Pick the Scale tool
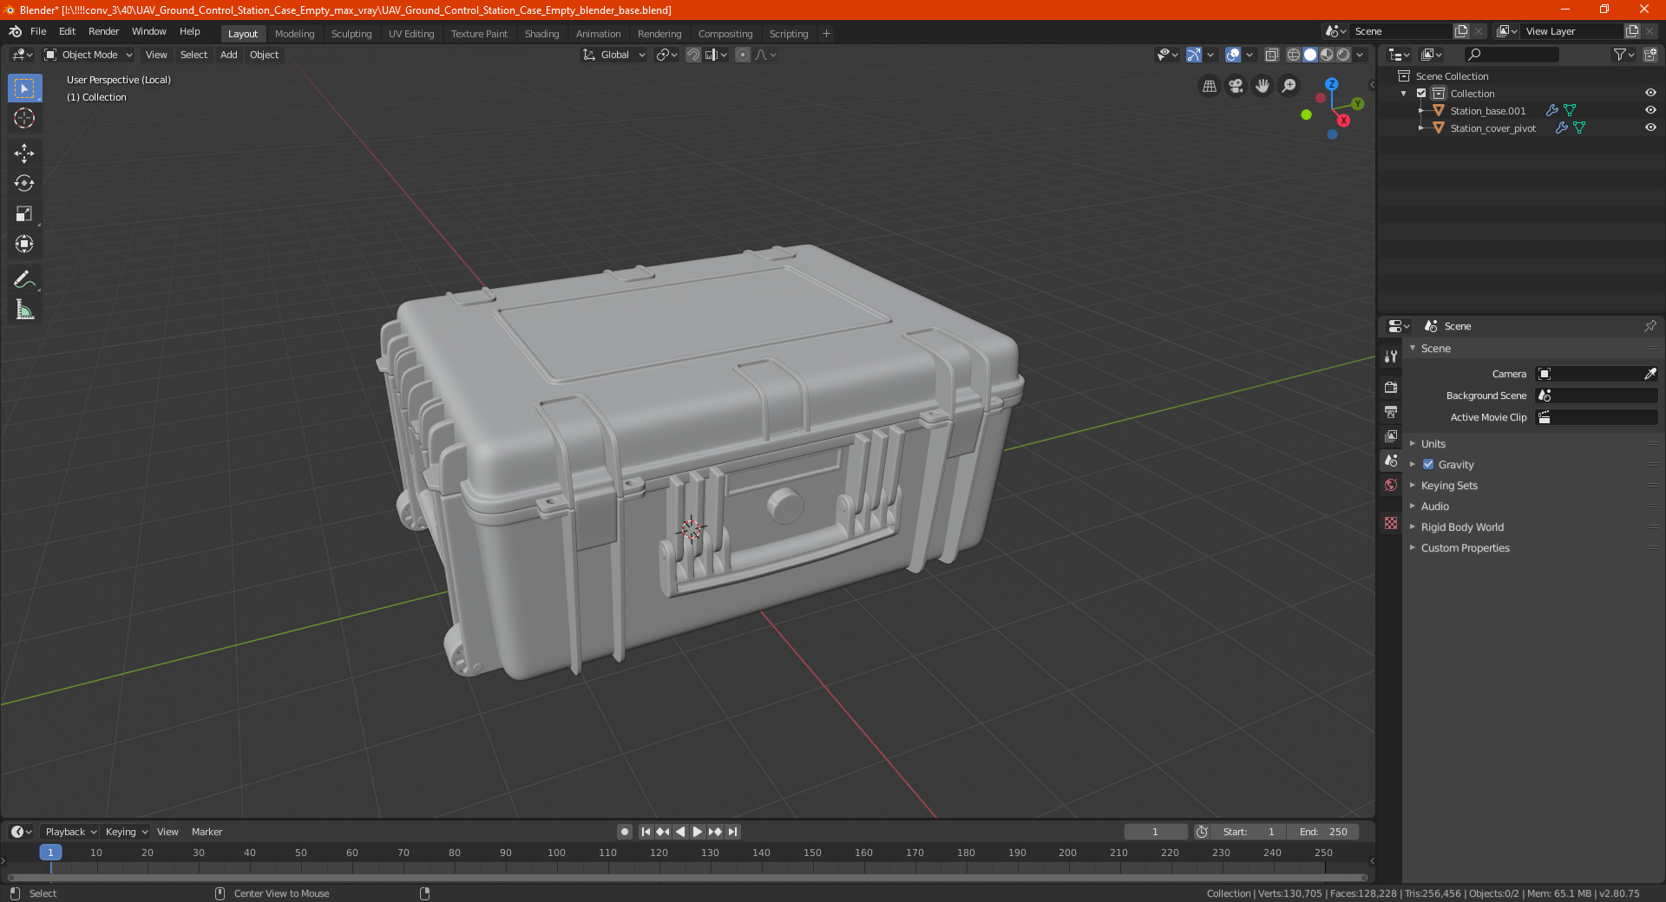The image size is (1666, 902). pyautogui.click(x=24, y=213)
